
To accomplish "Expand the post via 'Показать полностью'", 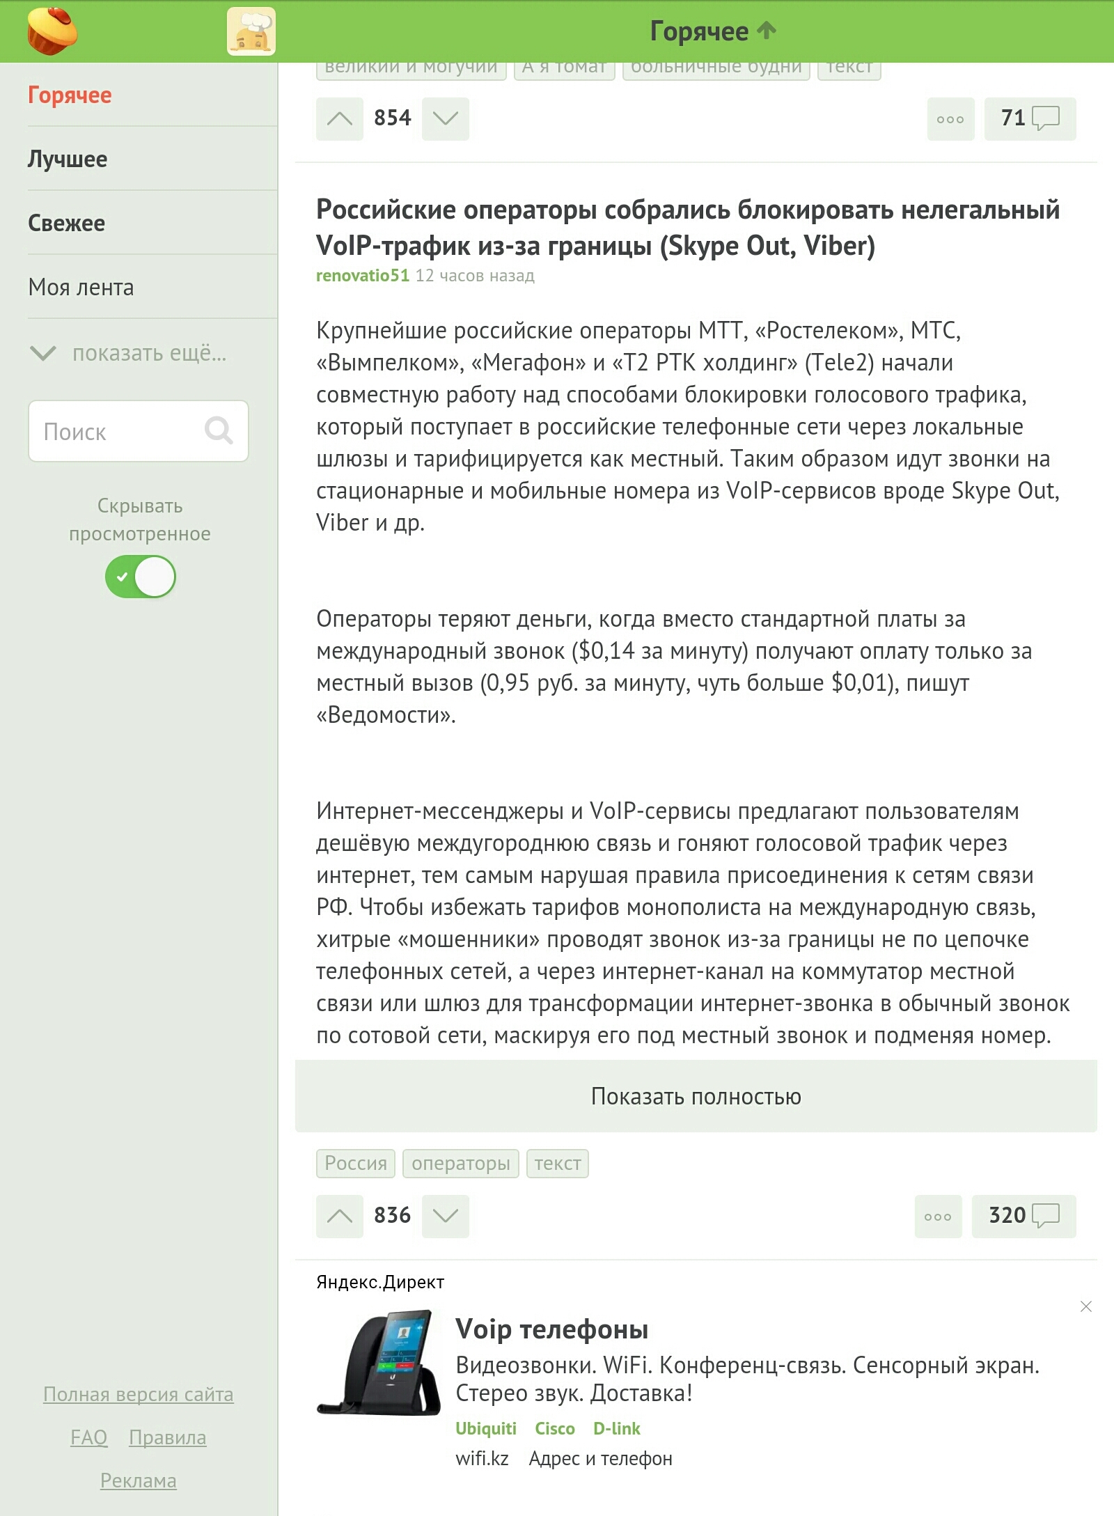I will pos(696,1096).
